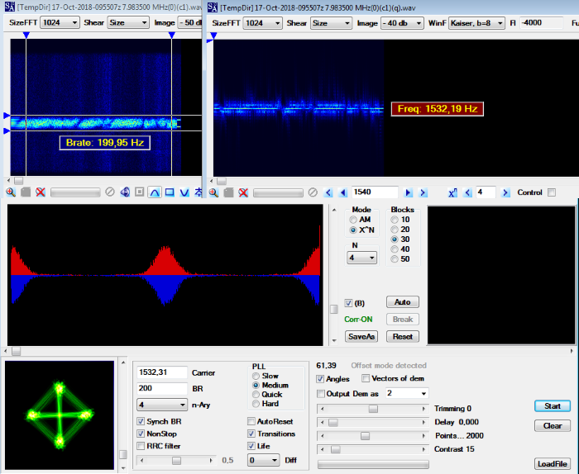Open the WinF Kaiser window dropdown
579x474 pixels.
476,23
